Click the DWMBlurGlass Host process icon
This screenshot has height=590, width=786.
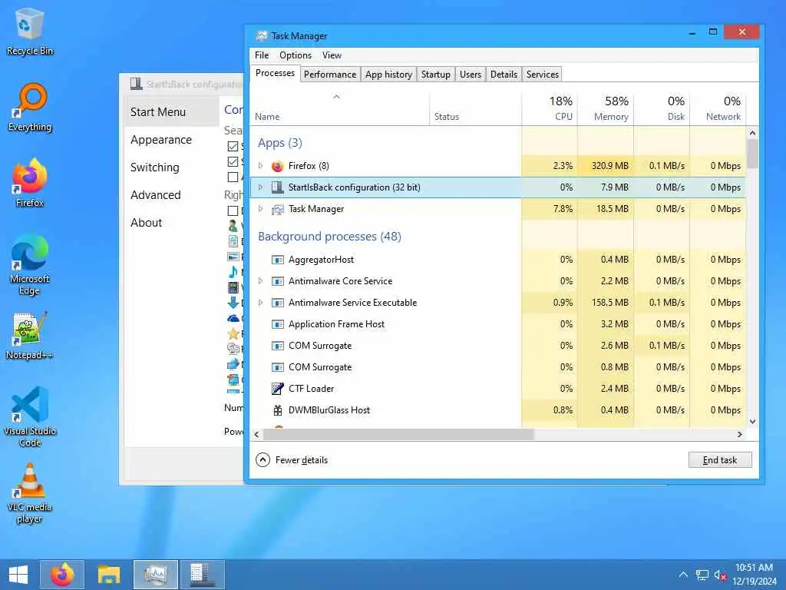277,410
